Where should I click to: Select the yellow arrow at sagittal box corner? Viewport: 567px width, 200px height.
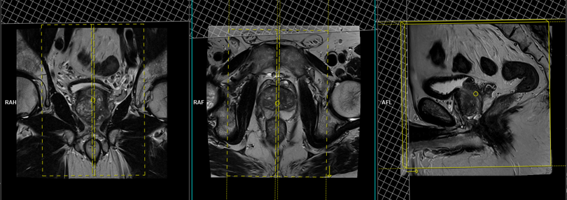pyautogui.click(x=413, y=171)
